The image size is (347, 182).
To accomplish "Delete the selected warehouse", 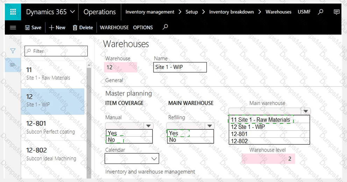I will 83,28.
